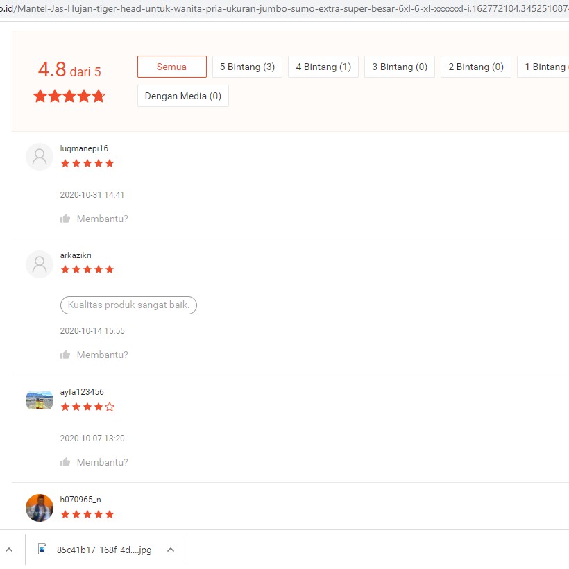The height and width of the screenshot is (569, 569).
Task: Click Membantu? on arkazikri's review
Action: (102, 355)
